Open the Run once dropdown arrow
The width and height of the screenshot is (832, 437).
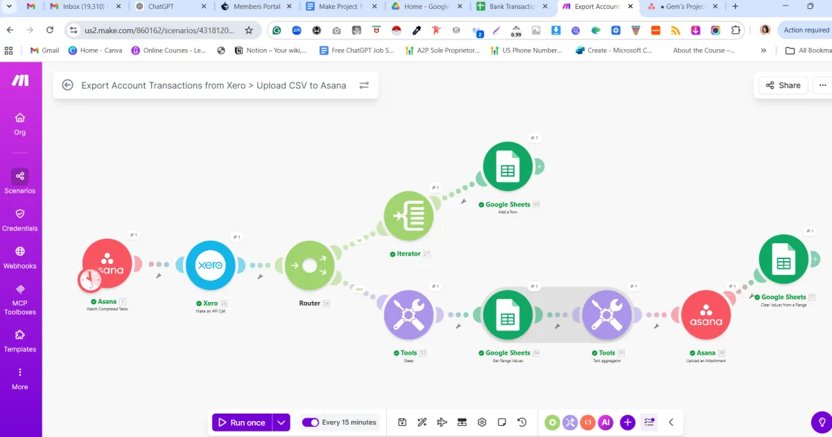pos(281,422)
